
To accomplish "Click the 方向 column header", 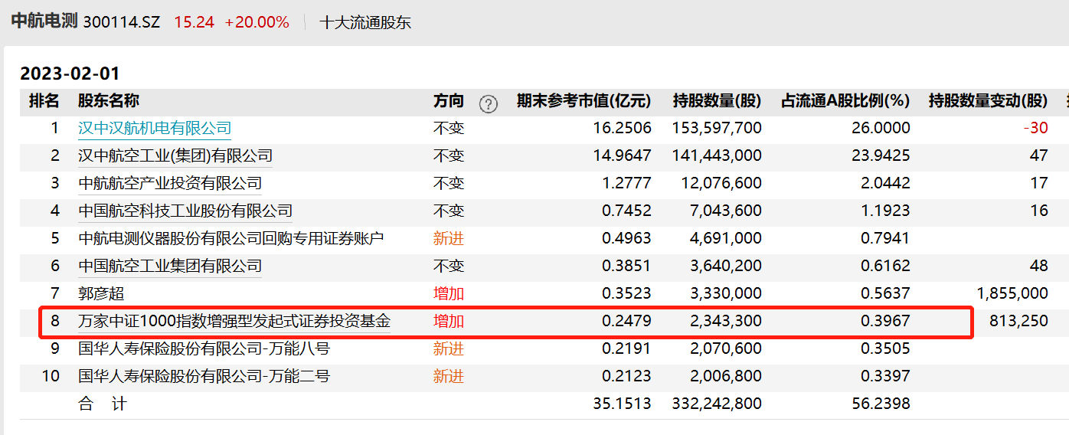I will (449, 101).
